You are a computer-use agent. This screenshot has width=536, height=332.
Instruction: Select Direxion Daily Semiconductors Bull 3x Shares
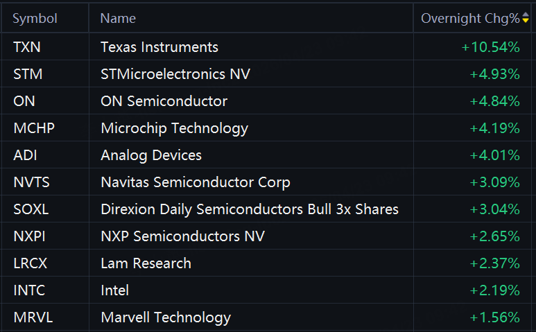coord(250,209)
